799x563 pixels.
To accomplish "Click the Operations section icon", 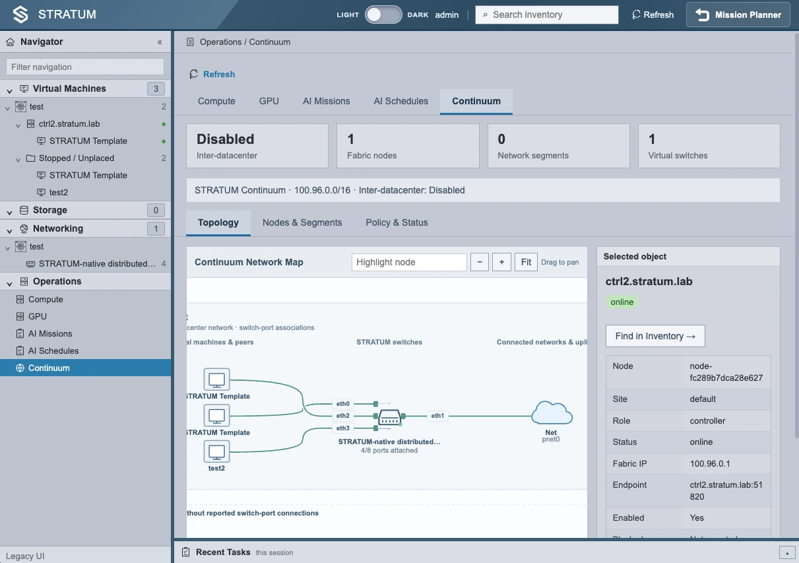I will point(24,281).
